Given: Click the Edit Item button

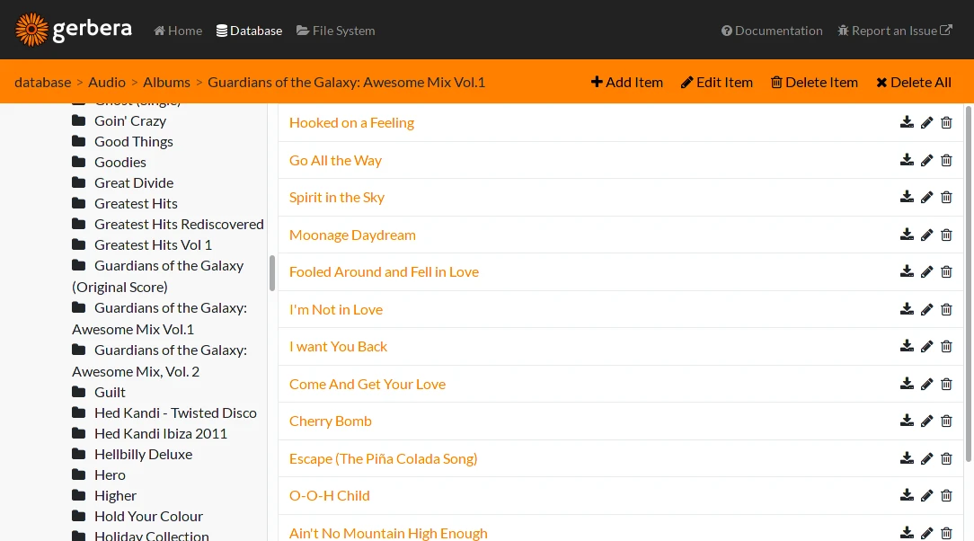Looking at the screenshot, I should (717, 82).
